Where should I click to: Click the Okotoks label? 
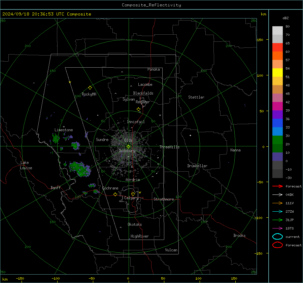click(x=135, y=224)
